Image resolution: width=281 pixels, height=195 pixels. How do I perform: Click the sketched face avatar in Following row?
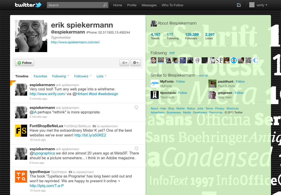pyautogui.click(x=197, y=60)
